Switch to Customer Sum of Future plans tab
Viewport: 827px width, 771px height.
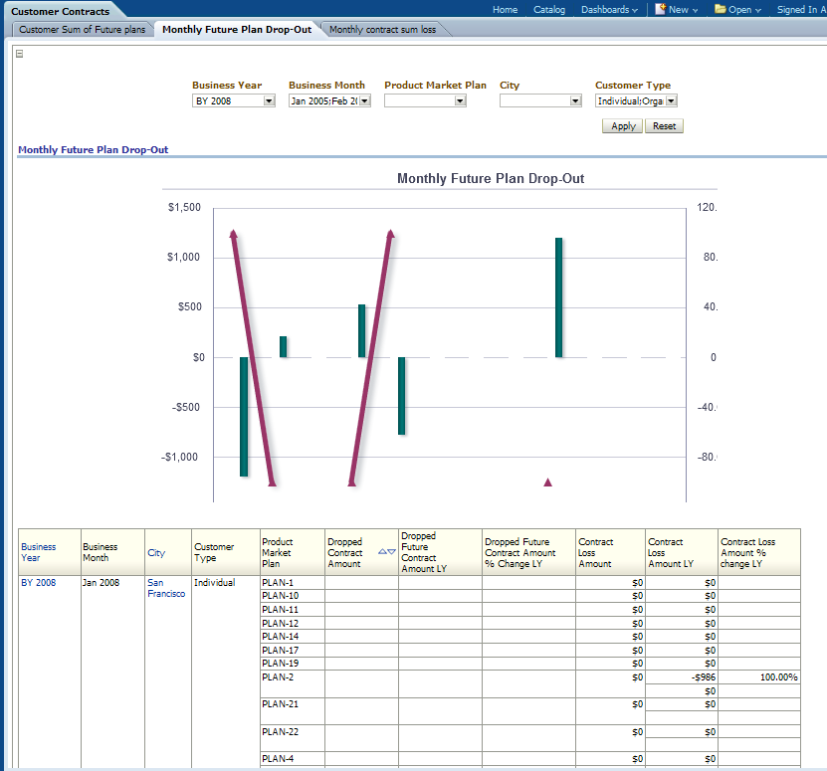point(82,30)
